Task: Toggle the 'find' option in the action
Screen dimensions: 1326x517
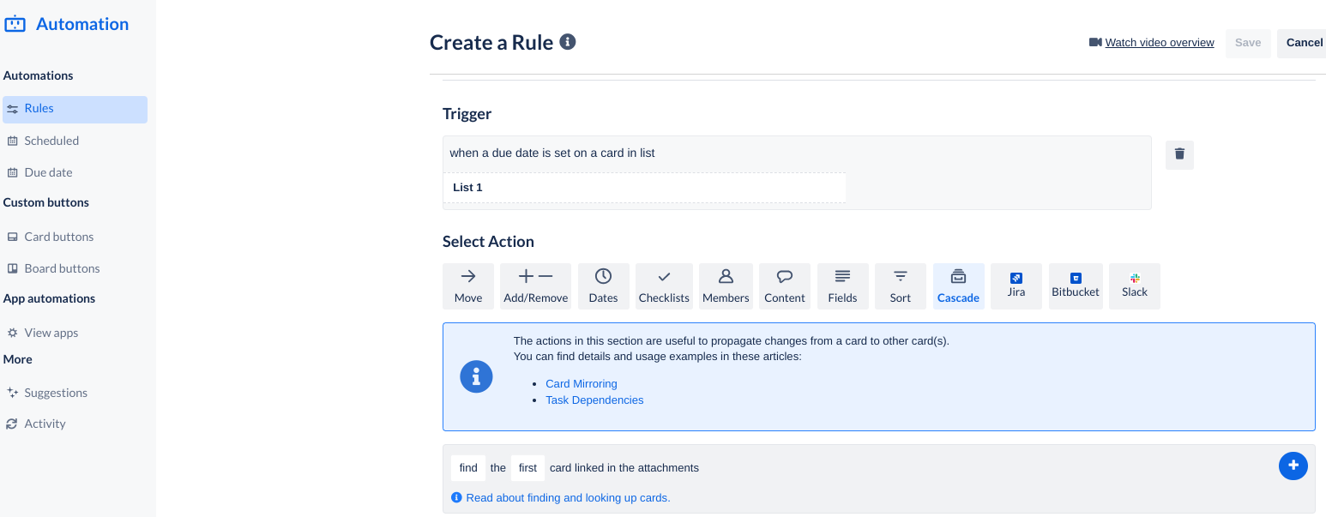Action: click(468, 468)
